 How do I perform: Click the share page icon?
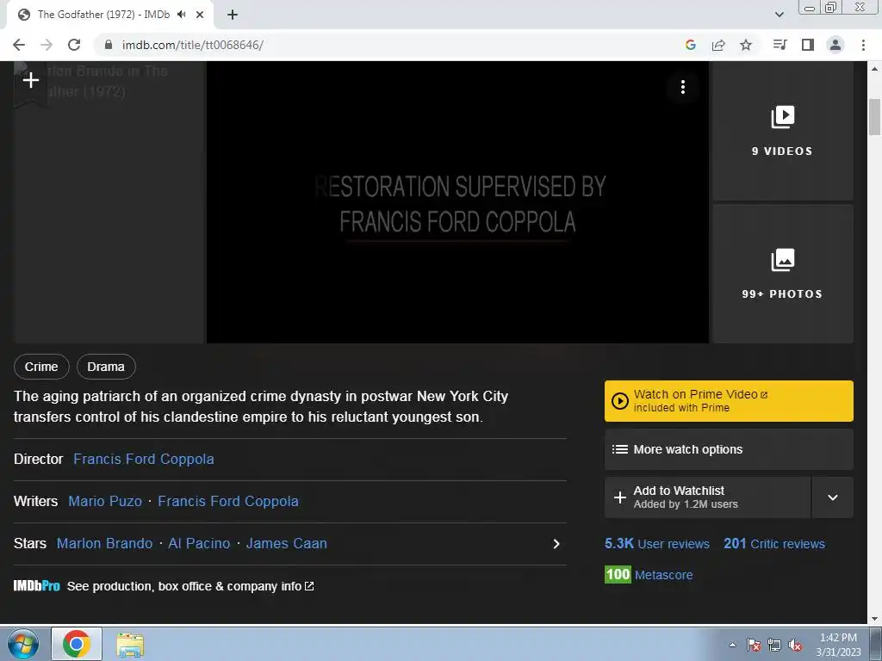(718, 45)
